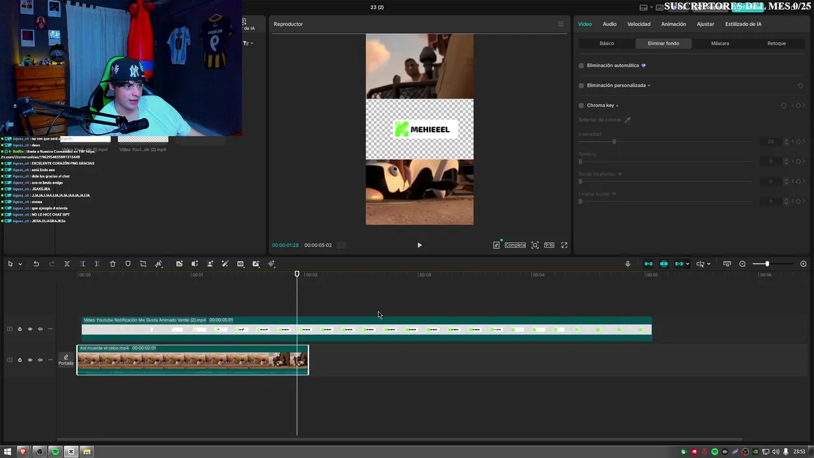Switch to the Audio tab
The width and height of the screenshot is (814, 458).
pyautogui.click(x=609, y=24)
